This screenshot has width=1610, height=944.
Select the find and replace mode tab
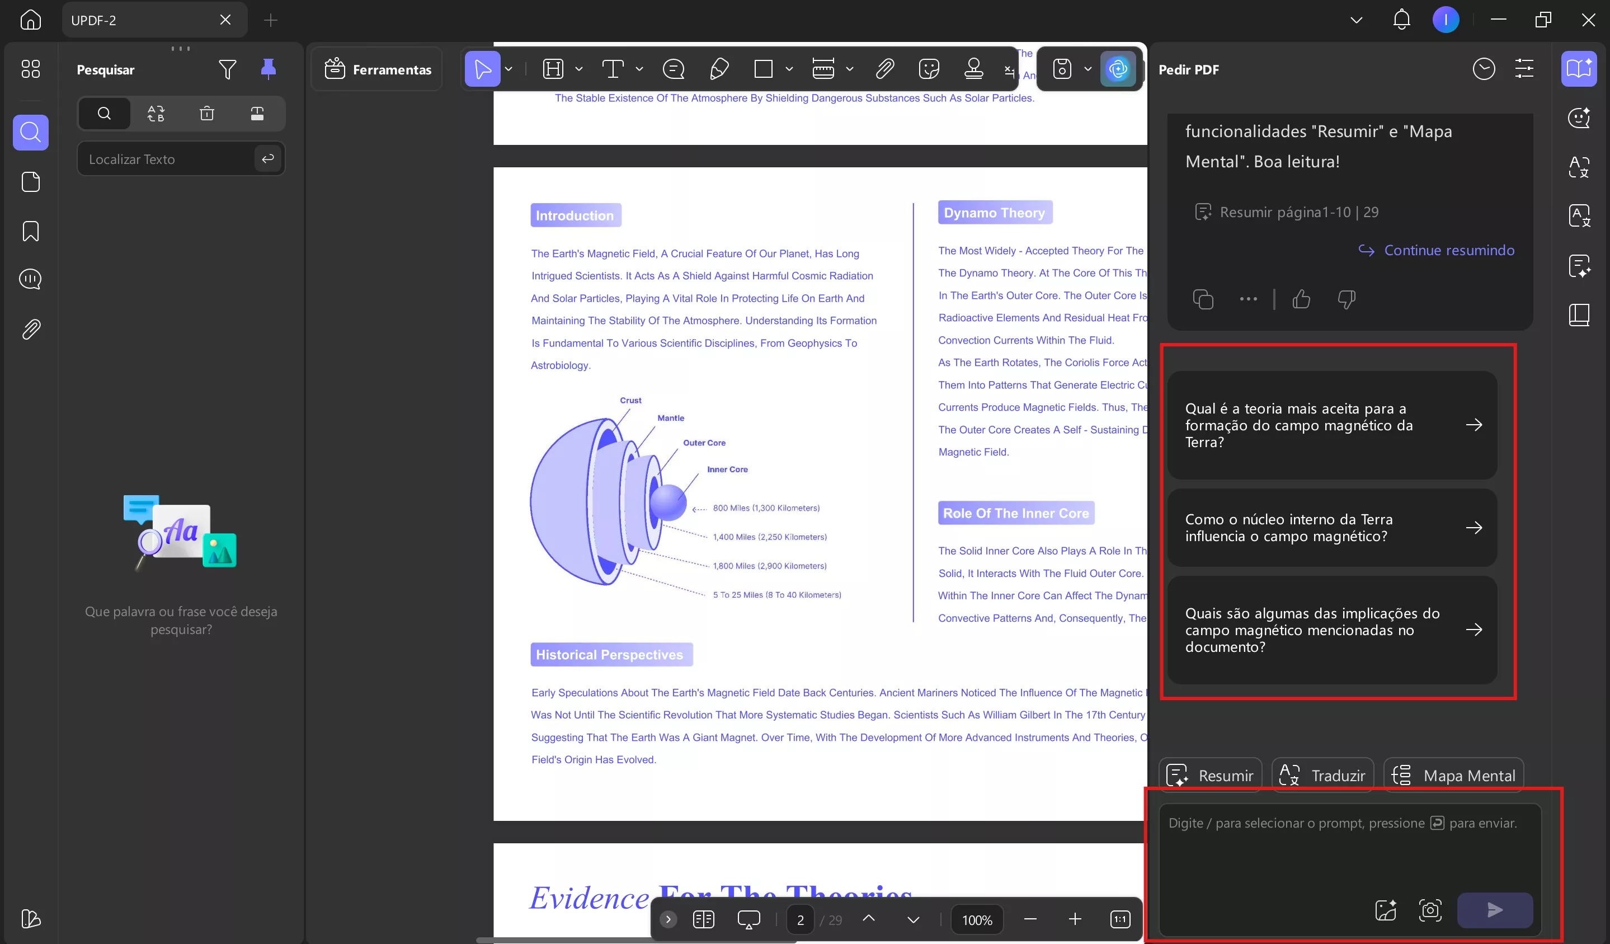click(156, 114)
